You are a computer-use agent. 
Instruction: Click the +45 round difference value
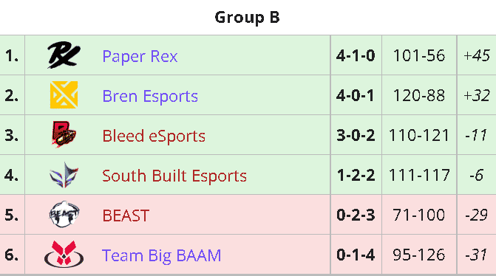coord(477,55)
